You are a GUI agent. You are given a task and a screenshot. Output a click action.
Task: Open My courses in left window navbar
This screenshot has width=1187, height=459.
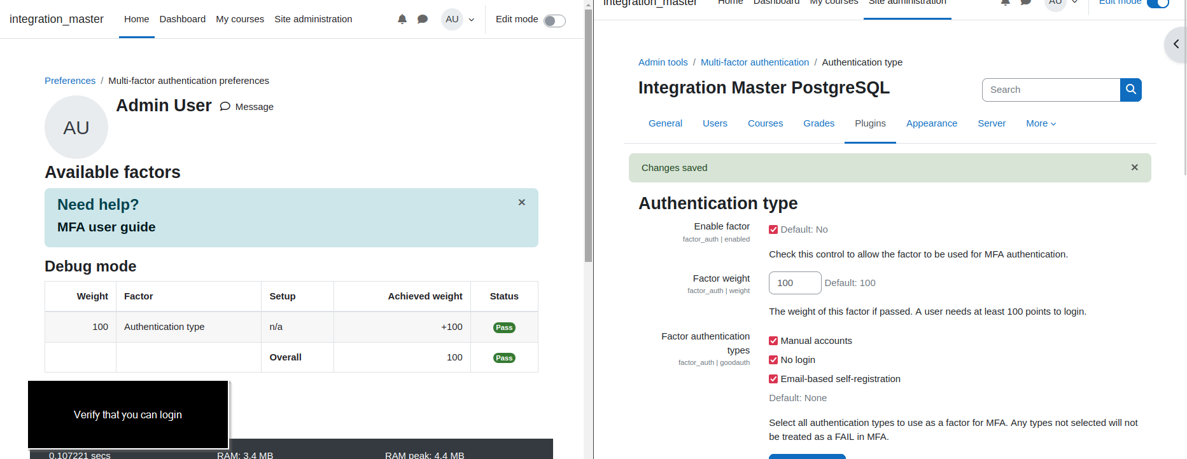pos(240,19)
